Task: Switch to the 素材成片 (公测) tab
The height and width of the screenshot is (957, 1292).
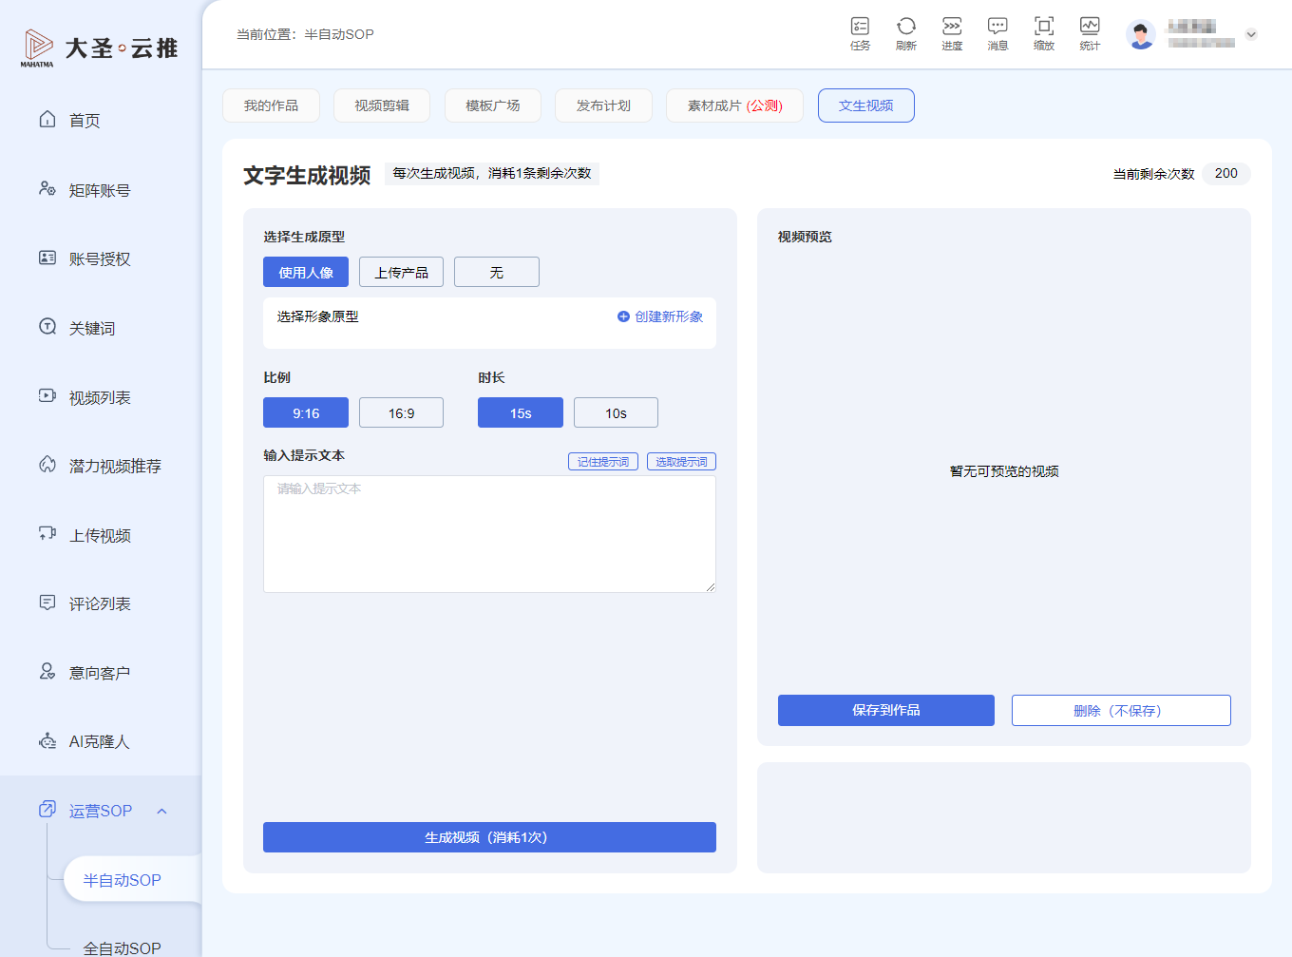Action: tap(734, 105)
